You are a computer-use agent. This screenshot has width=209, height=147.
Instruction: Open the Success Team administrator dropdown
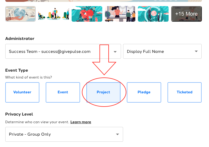(x=63, y=51)
